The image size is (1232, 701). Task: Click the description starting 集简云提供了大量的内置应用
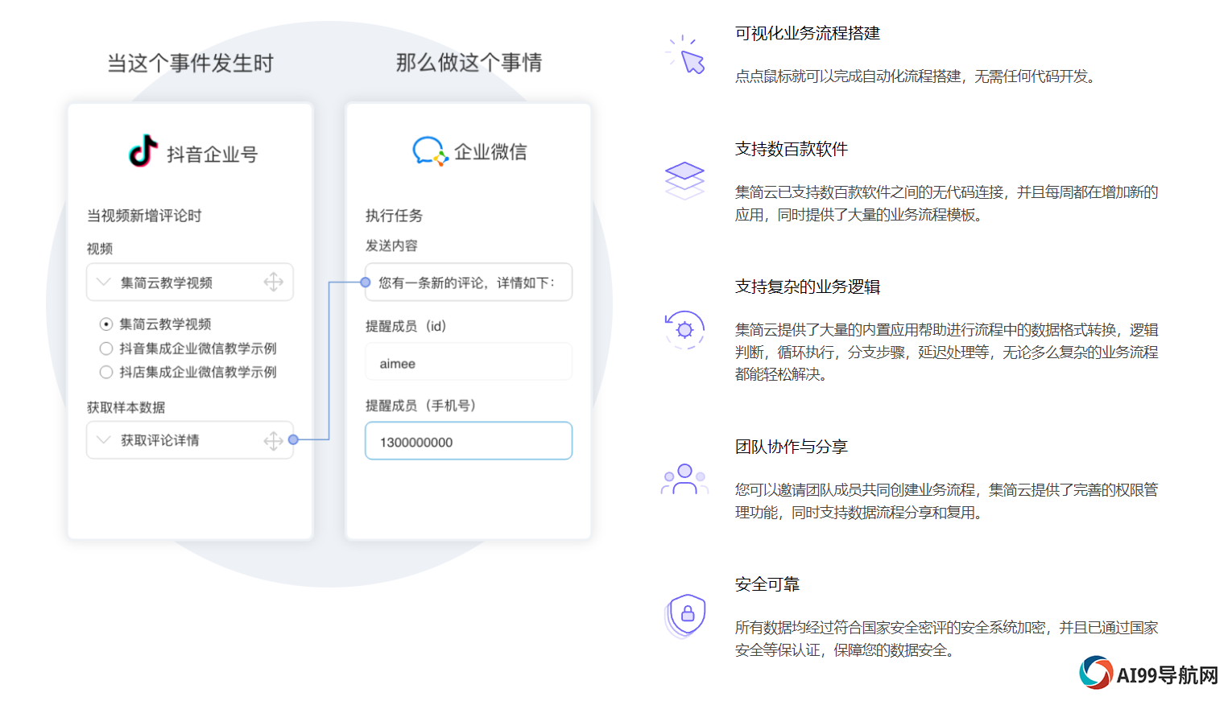(x=947, y=353)
